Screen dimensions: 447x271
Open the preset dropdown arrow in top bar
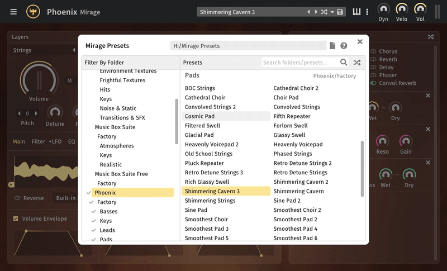click(332, 12)
